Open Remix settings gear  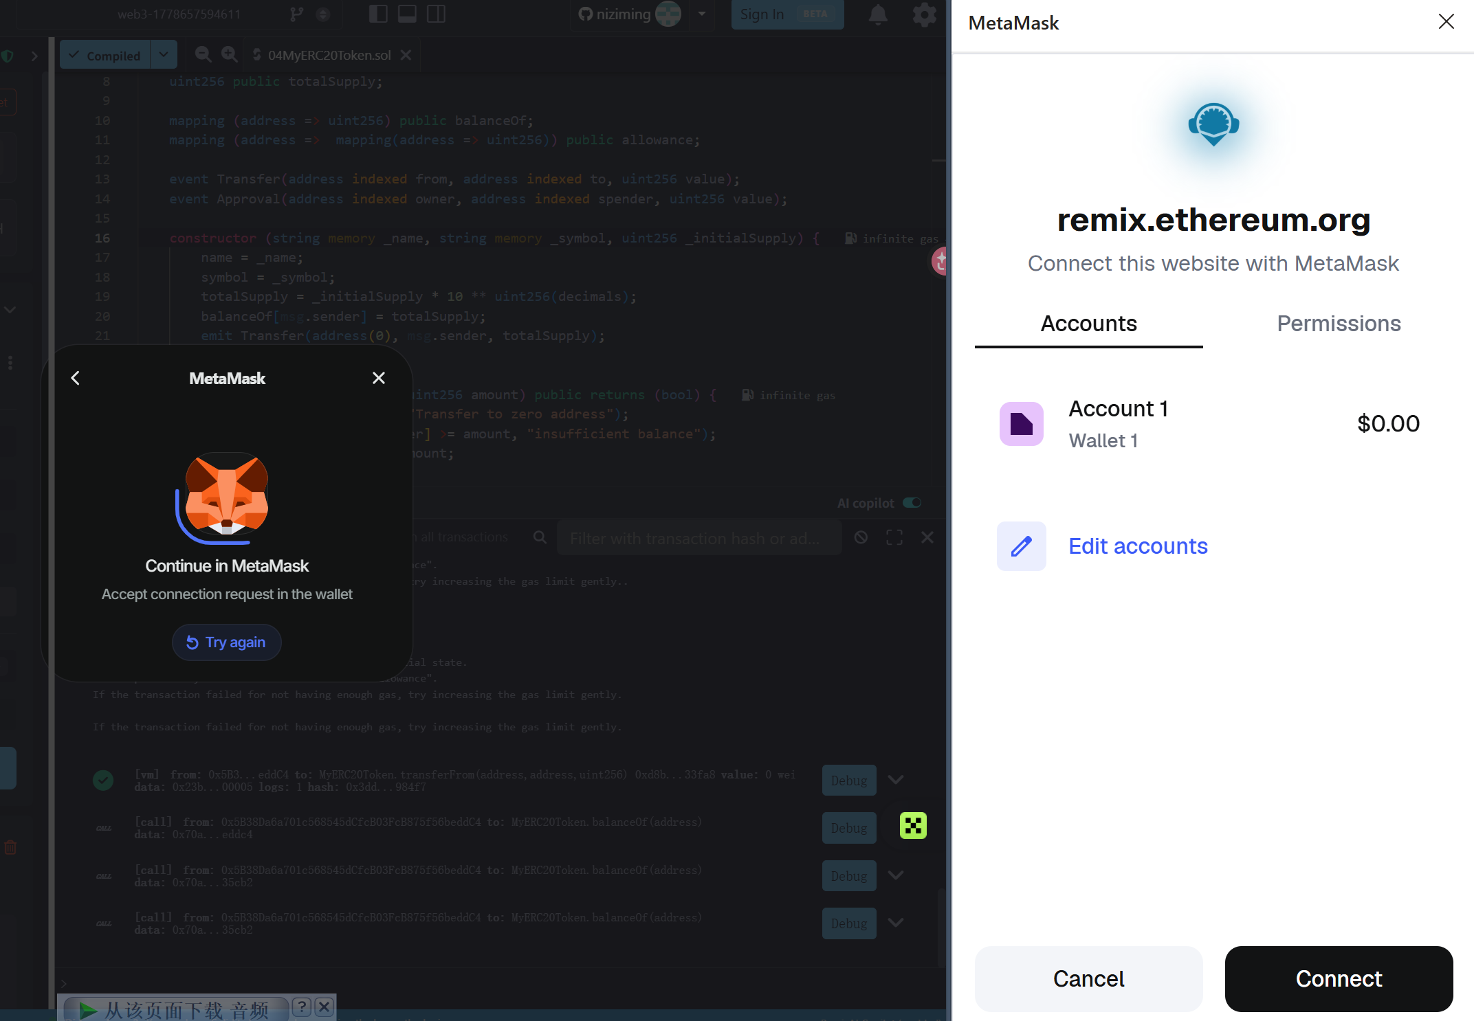click(x=924, y=14)
